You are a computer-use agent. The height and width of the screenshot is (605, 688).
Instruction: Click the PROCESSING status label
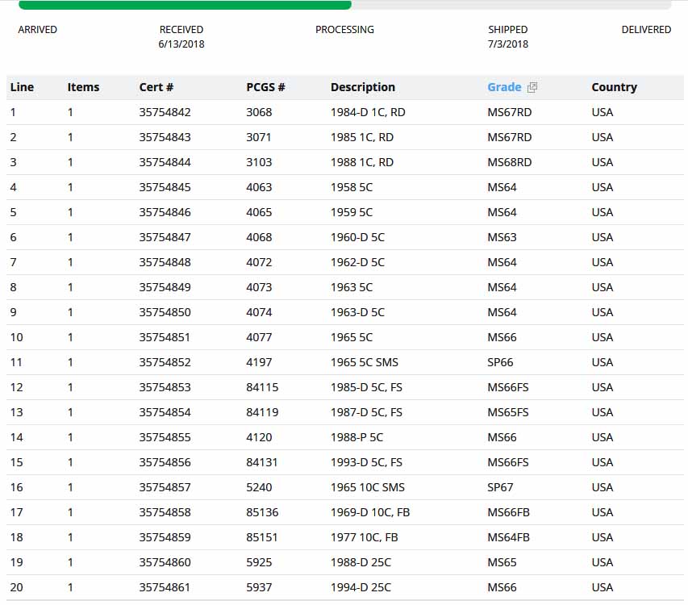tap(344, 29)
